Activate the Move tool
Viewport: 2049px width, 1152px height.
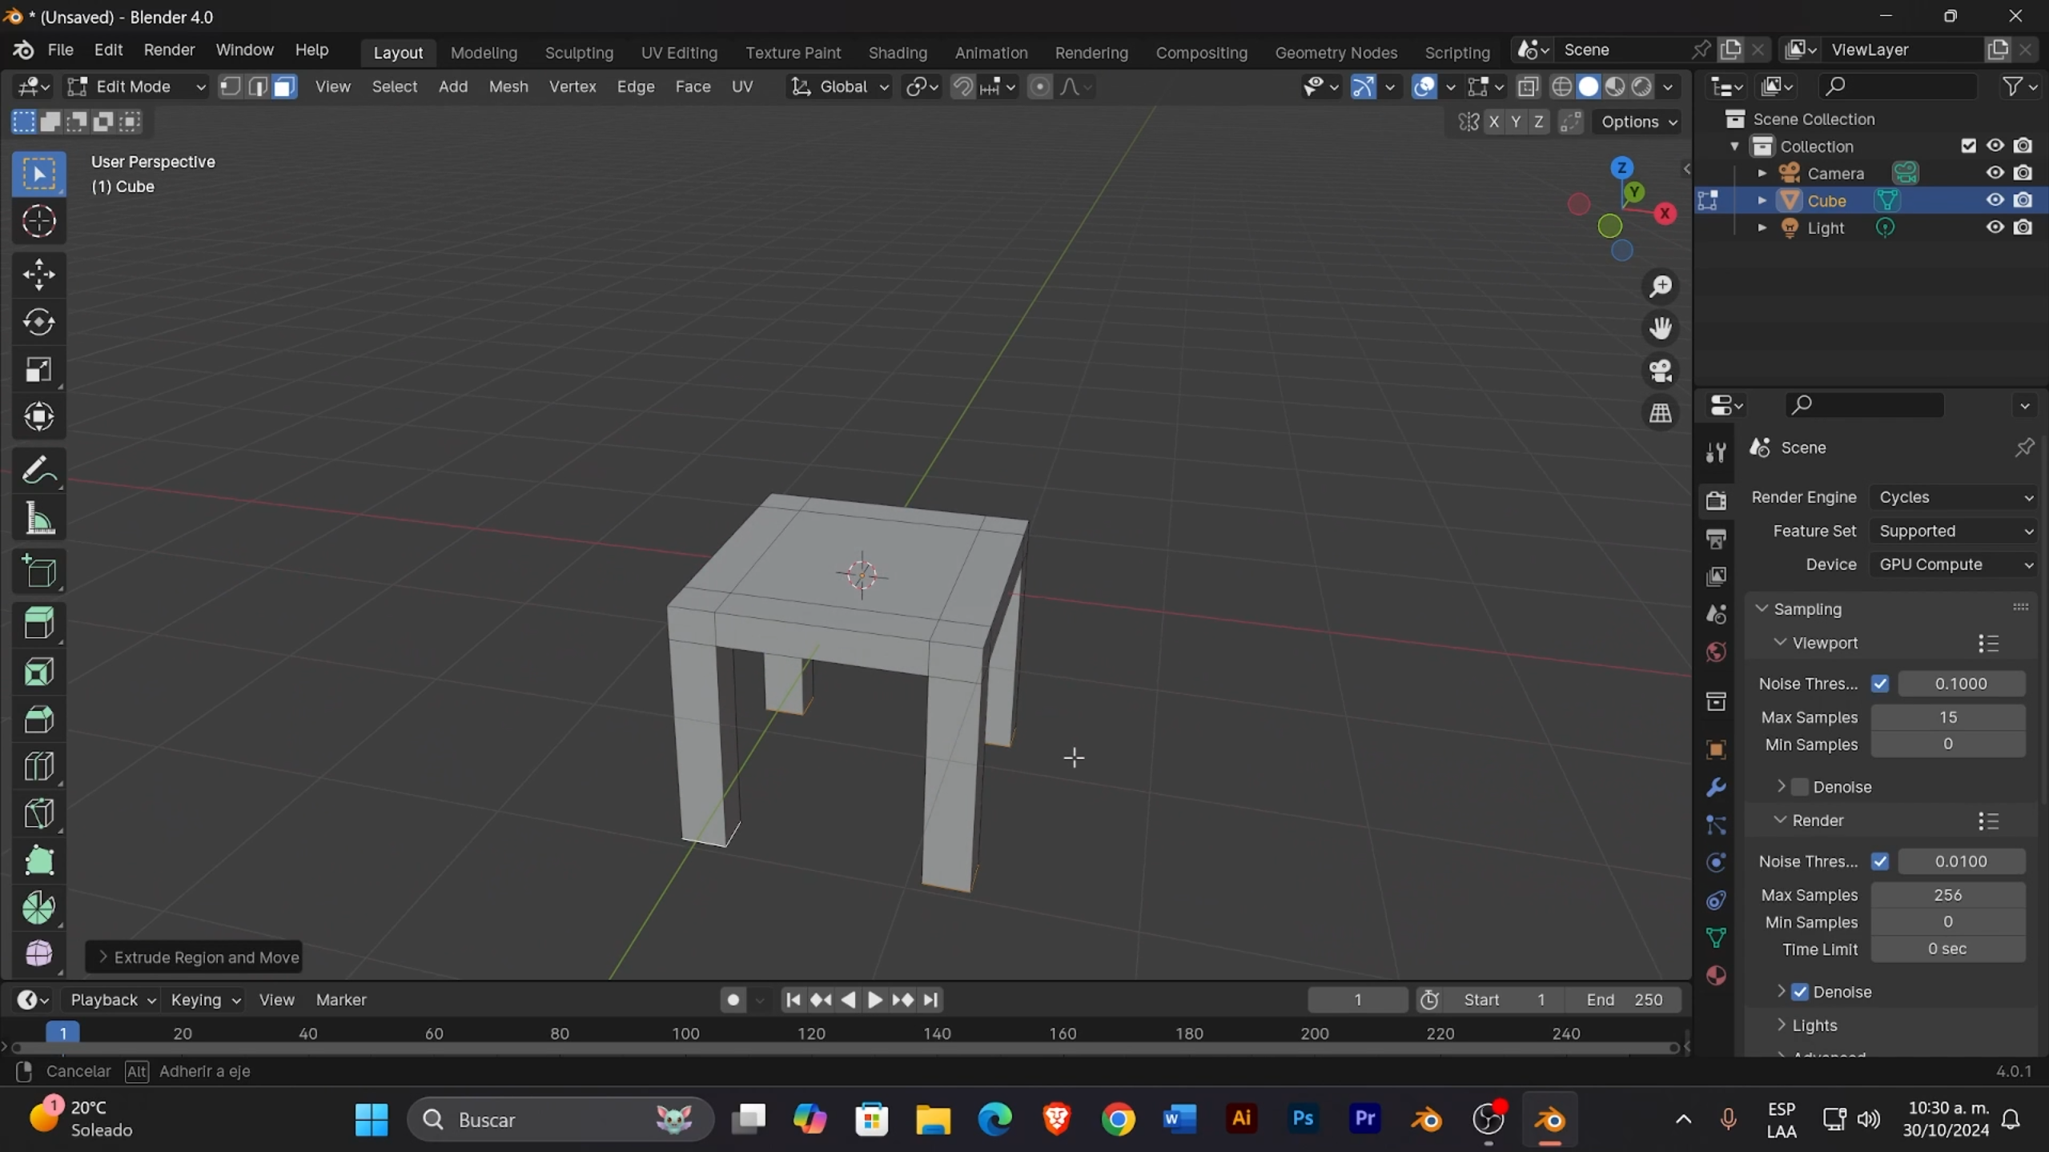click(x=38, y=275)
